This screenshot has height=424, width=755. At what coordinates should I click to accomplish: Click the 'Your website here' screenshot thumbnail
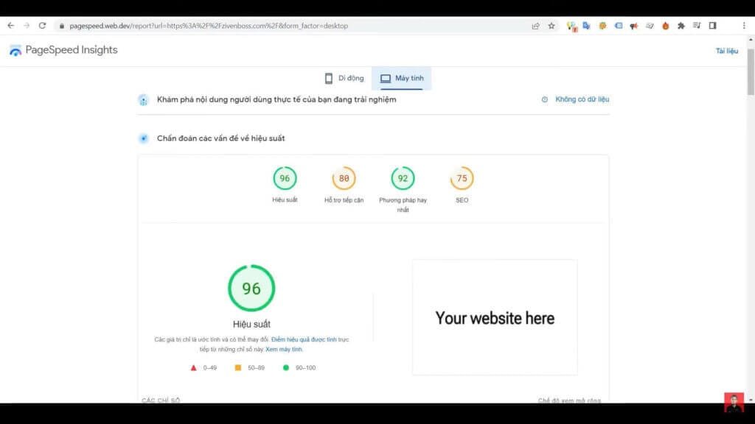coord(495,317)
